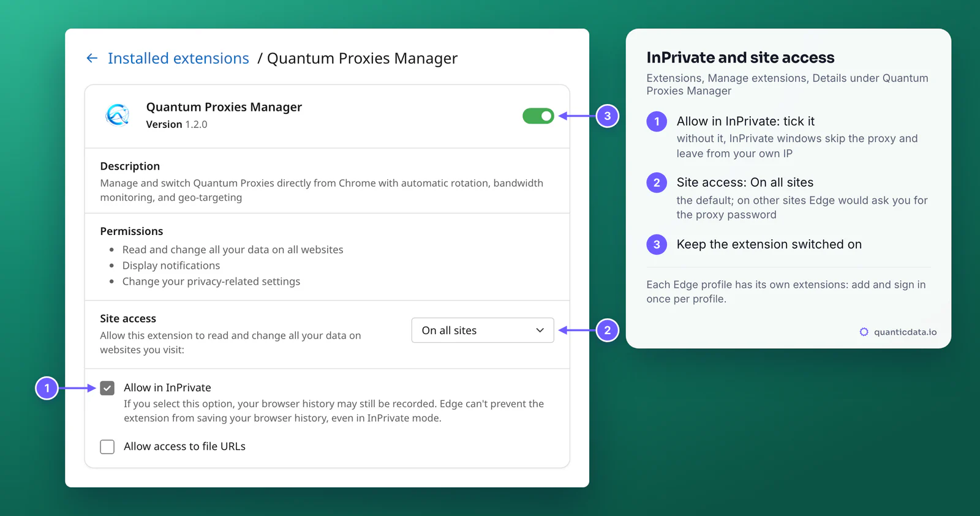Select the Version 1.2.0 text

pos(176,124)
